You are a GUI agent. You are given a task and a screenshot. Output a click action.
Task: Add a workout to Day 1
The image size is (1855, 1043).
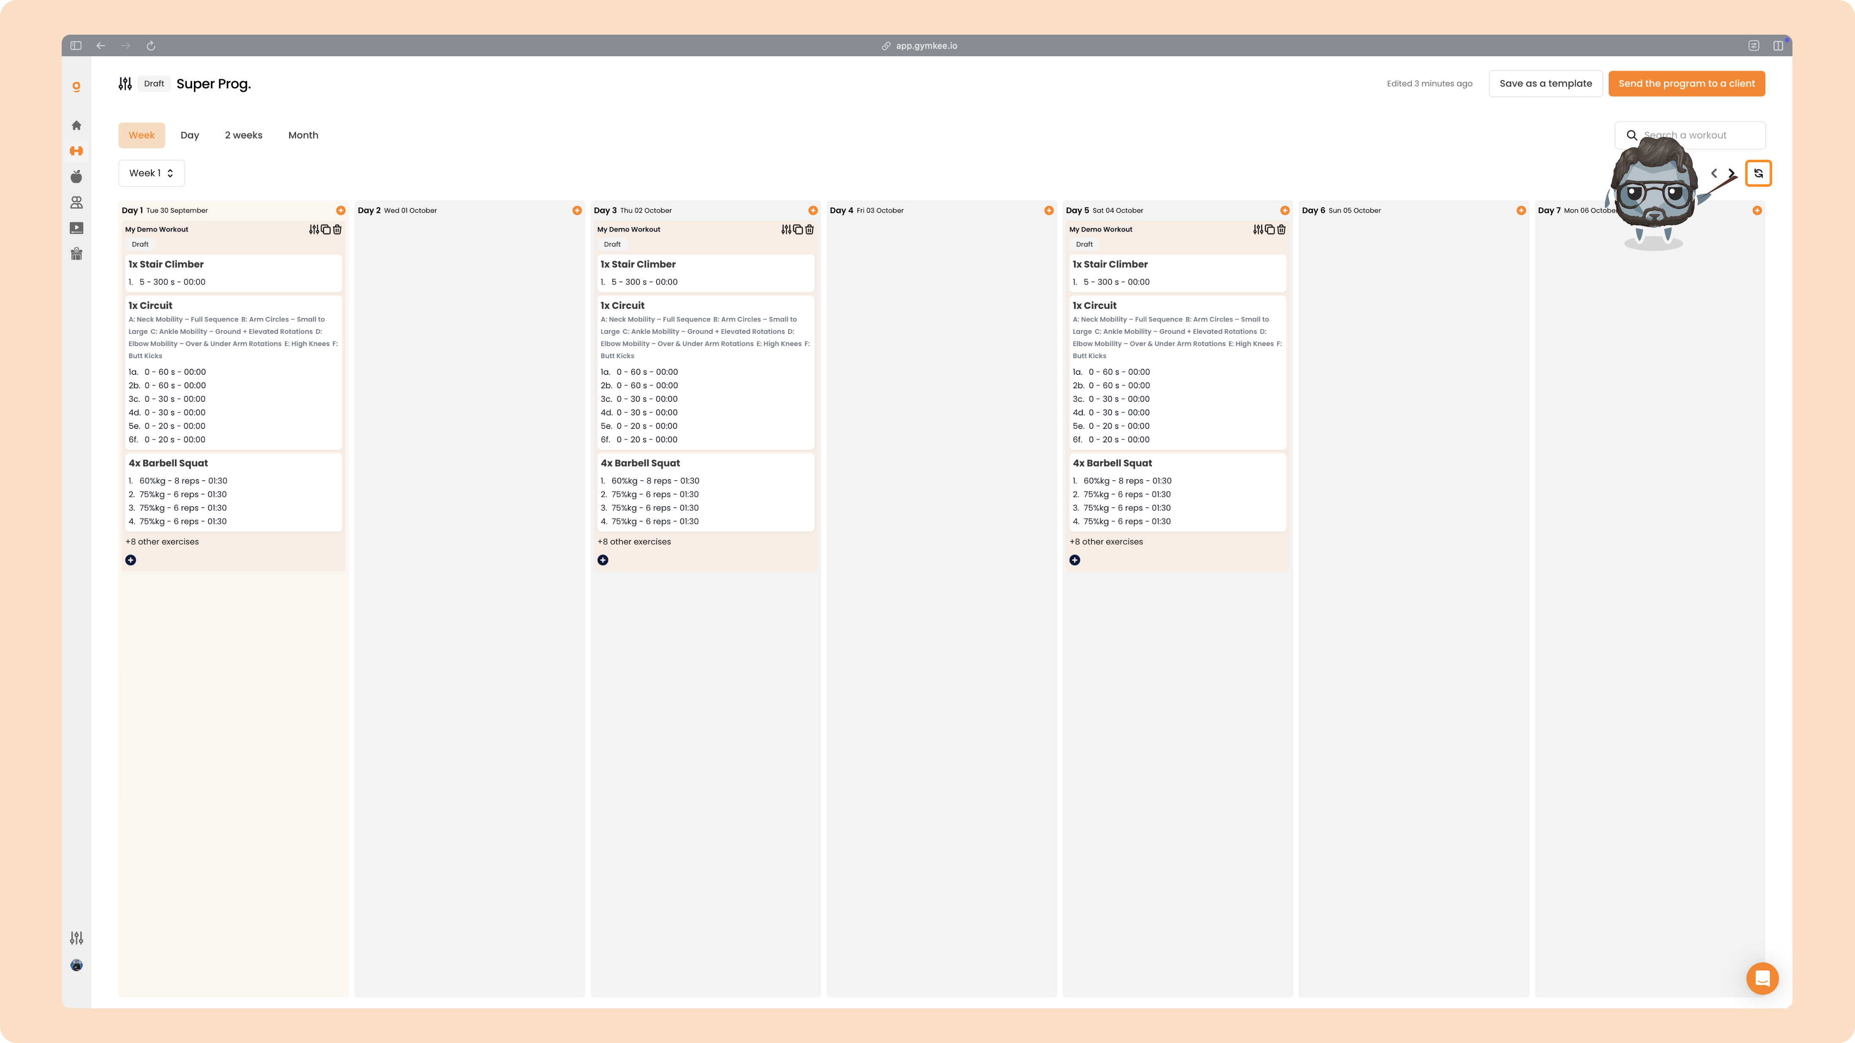tap(341, 210)
